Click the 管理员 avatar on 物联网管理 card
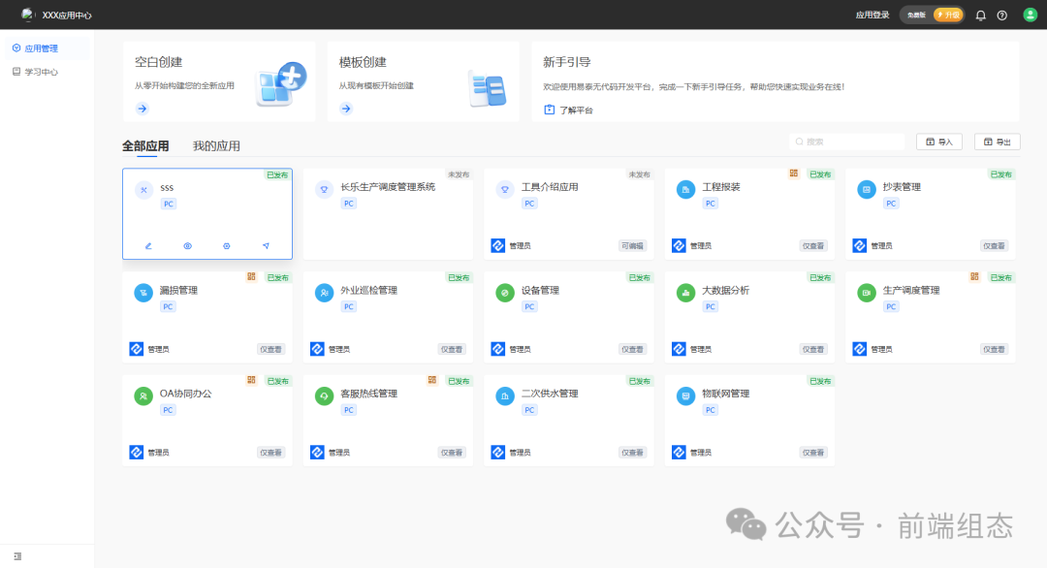Image resolution: width=1047 pixels, height=568 pixels. (679, 453)
